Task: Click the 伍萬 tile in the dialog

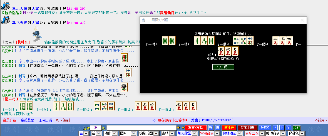Action: click(221, 51)
